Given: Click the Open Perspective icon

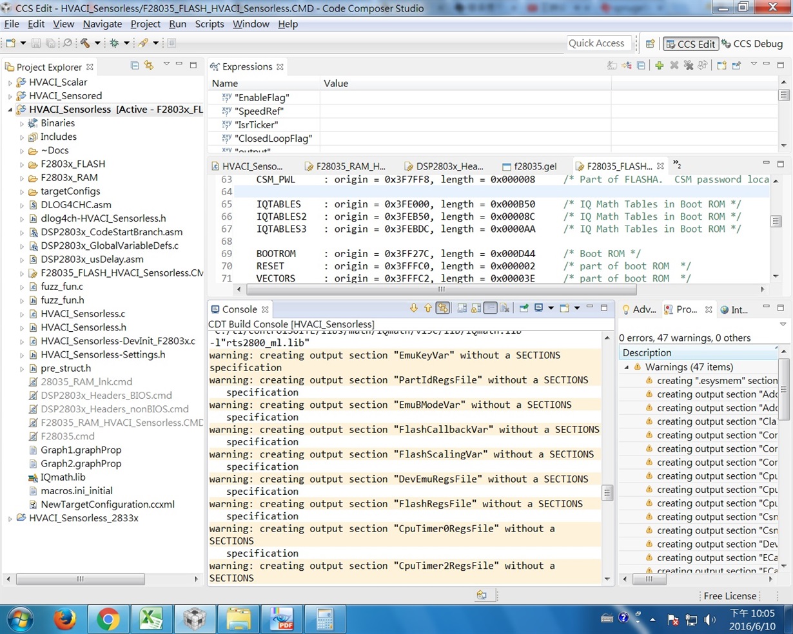Looking at the screenshot, I should [x=650, y=44].
